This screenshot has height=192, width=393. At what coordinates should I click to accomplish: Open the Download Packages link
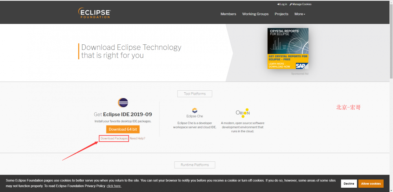pos(114,139)
